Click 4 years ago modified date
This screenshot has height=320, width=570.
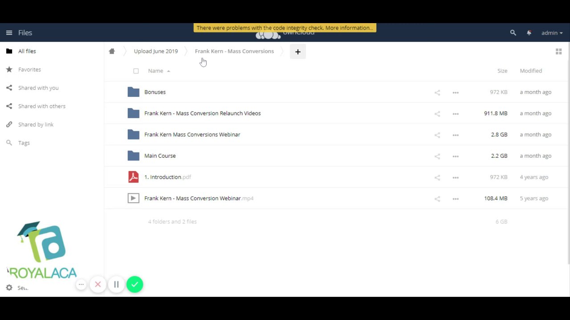click(x=534, y=177)
